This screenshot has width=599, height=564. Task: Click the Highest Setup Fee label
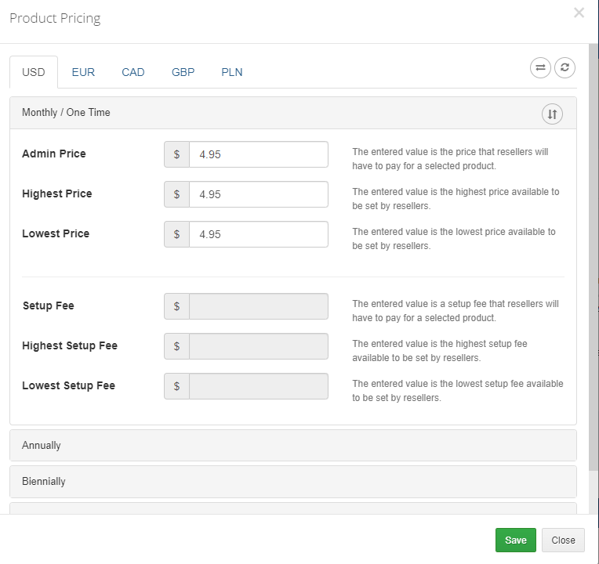pyautogui.click(x=70, y=345)
